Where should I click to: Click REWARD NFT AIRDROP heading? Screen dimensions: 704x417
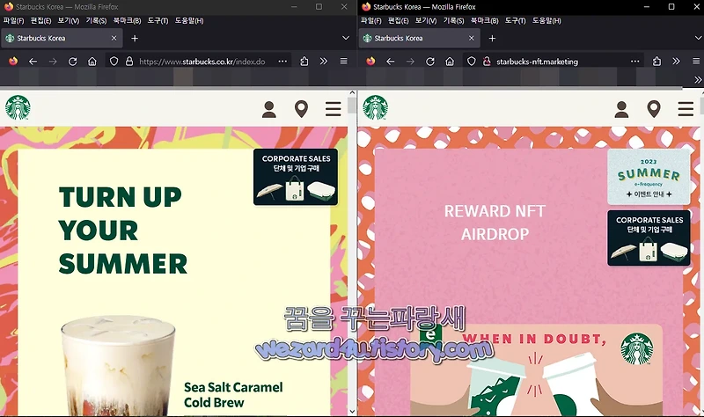click(495, 223)
